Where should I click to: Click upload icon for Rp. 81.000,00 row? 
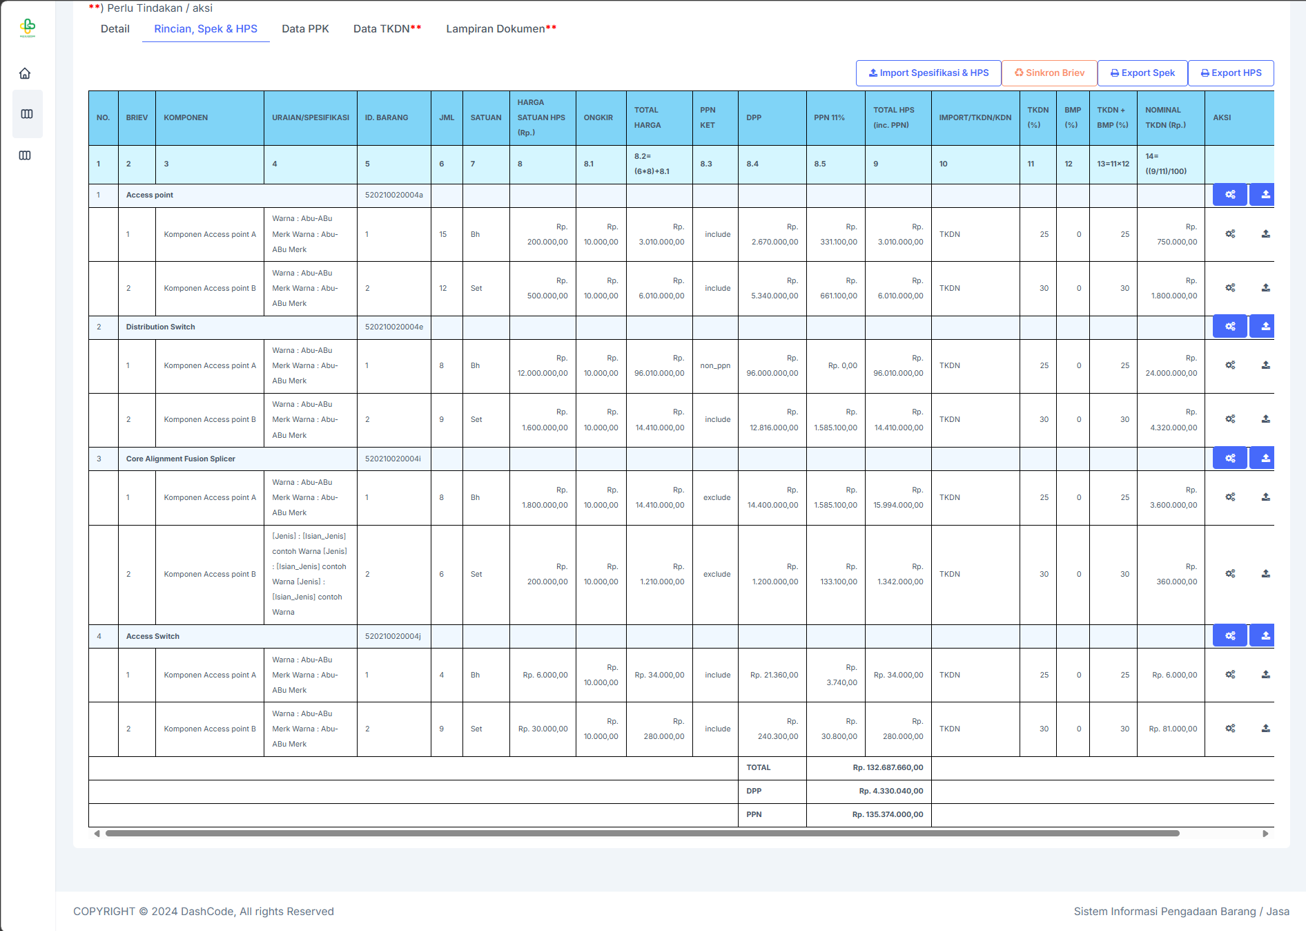1265,729
